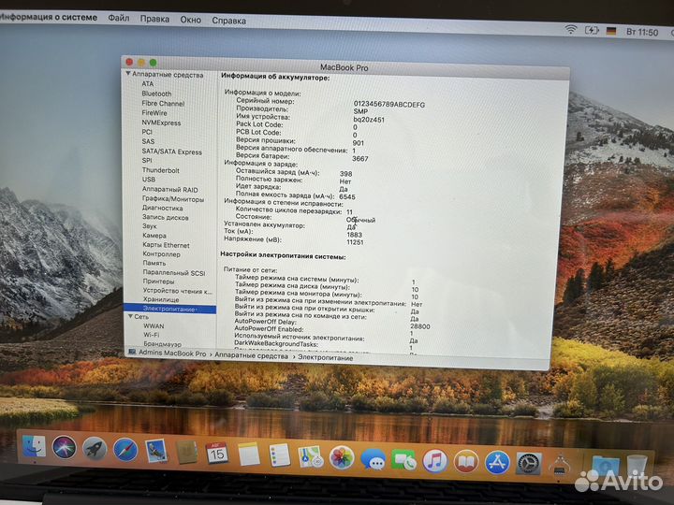Collapse Аппаратные средства section
This screenshot has height=505, width=674.
(x=127, y=74)
